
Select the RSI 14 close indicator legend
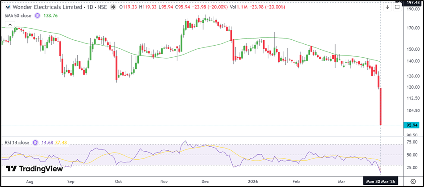point(16,143)
